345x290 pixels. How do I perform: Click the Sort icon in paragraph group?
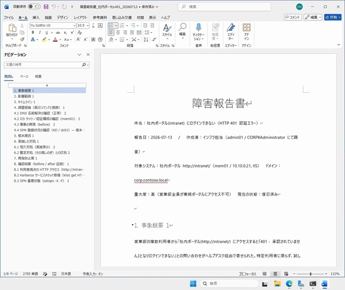(x=146, y=40)
